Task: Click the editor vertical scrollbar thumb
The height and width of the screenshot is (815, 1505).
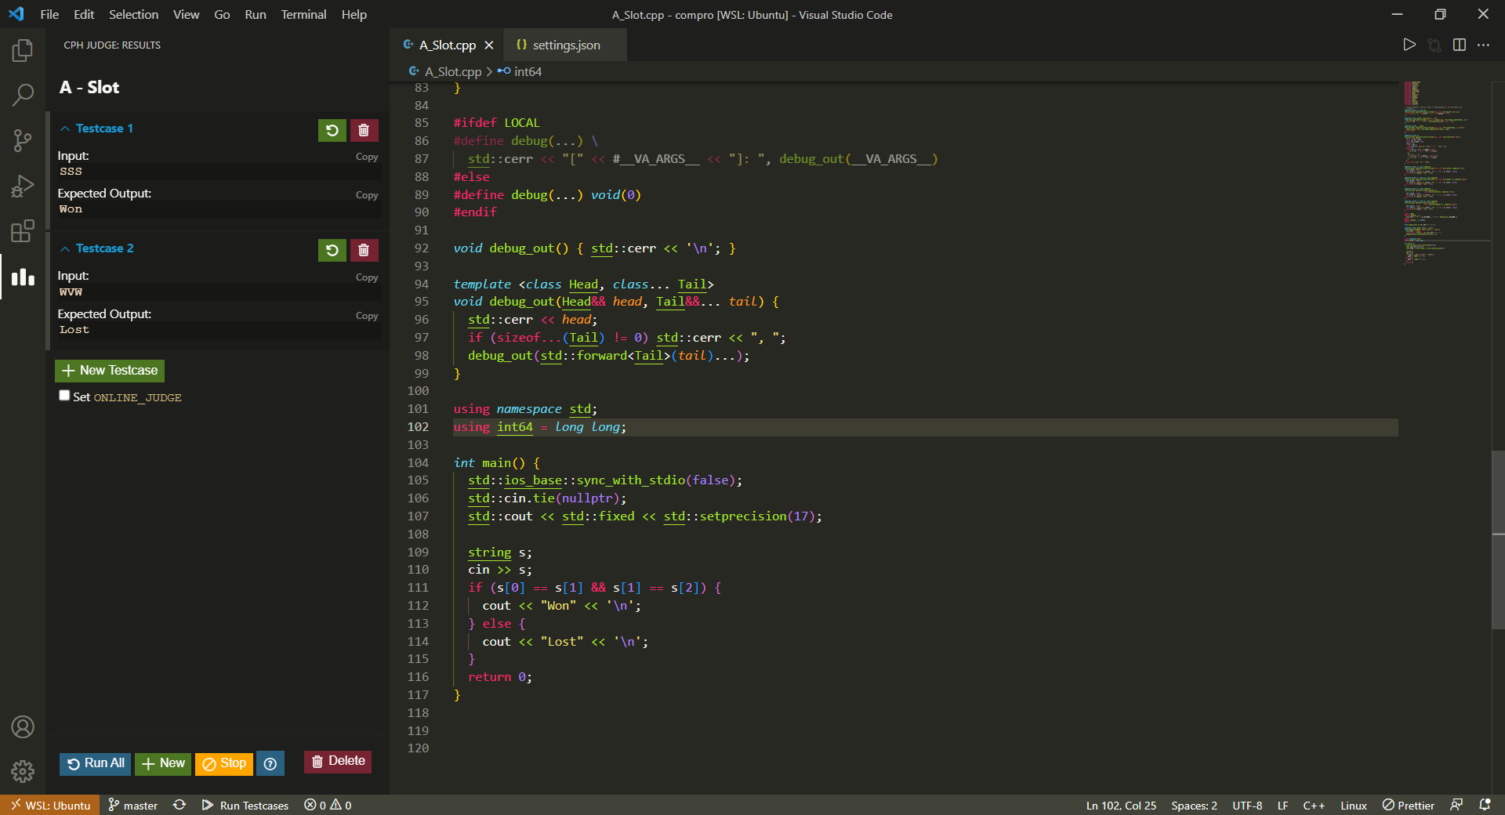Action: (1498, 539)
